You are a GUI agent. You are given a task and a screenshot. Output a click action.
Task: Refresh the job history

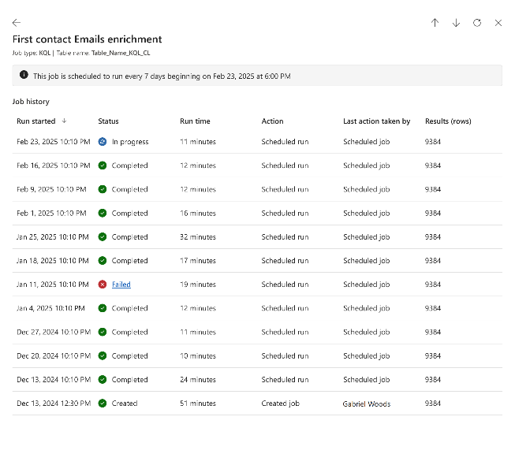(x=477, y=23)
